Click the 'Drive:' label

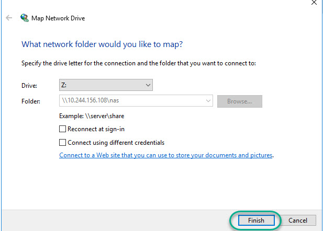(x=30, y=85)
